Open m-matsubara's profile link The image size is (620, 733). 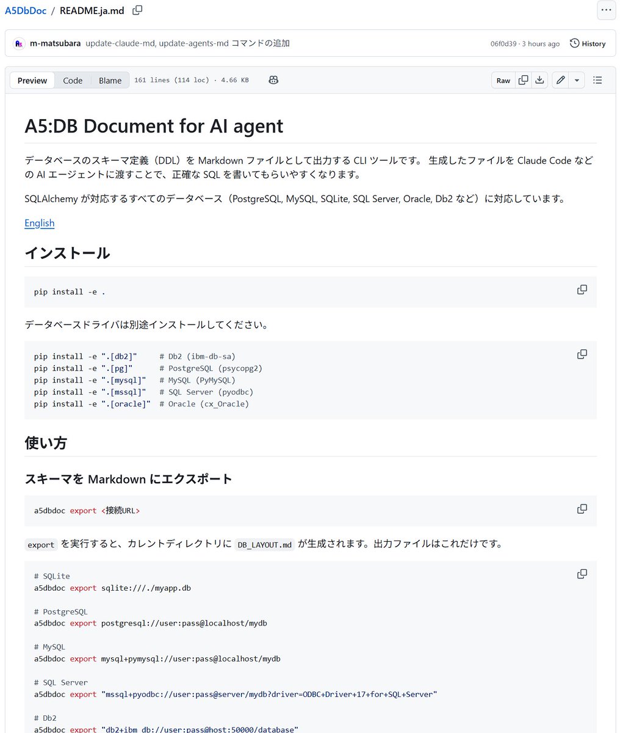(x=55, y=43)
